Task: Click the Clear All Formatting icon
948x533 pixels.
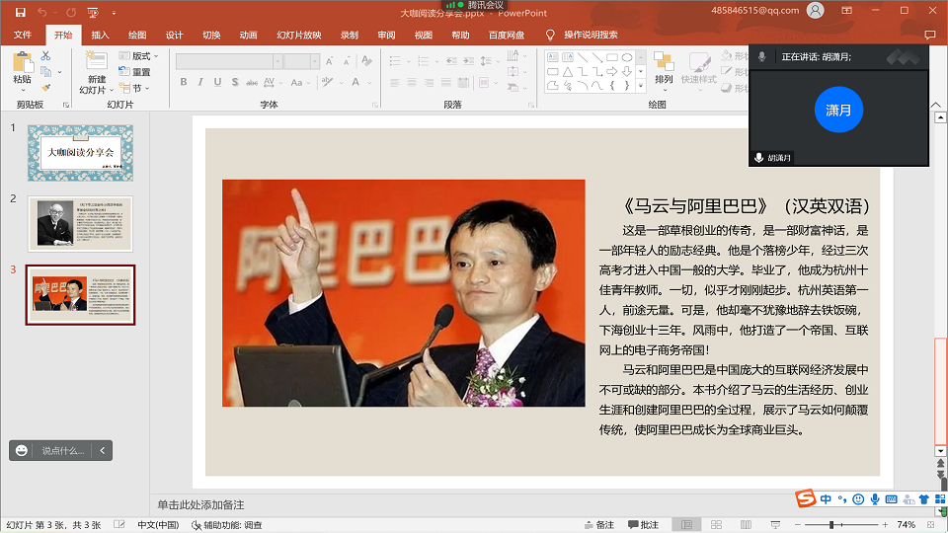Action: pyautogui.click(x=366, y=61)
